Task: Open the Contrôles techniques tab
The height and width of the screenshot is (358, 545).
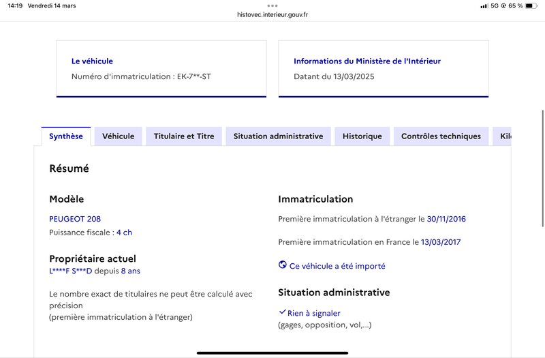Action: [441, 136]
